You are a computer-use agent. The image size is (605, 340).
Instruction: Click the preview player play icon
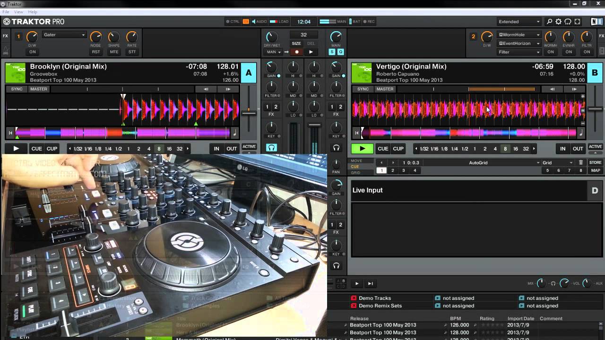(357, 284)
